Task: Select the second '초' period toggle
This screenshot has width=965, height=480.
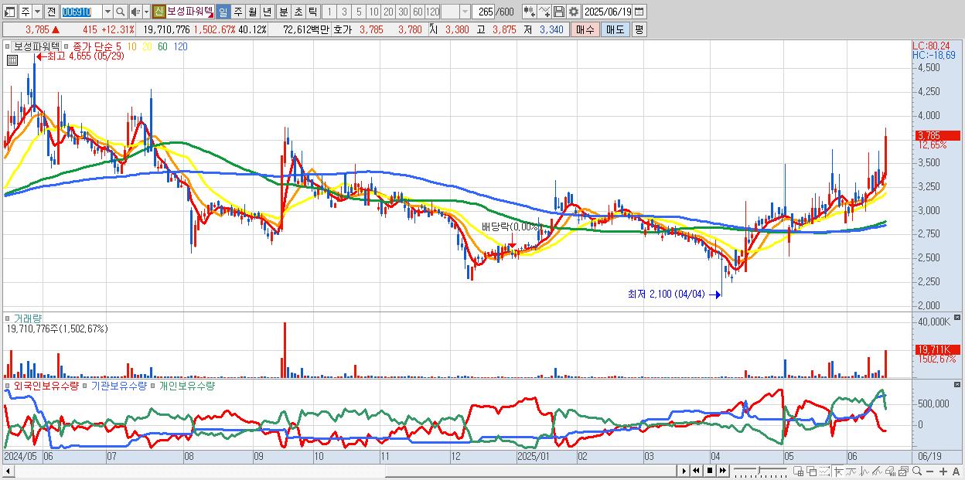Action: tap(298, 12)
